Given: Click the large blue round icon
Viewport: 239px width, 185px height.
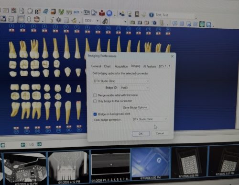Looking at the screenshot, I should click(x=109, y=13).
